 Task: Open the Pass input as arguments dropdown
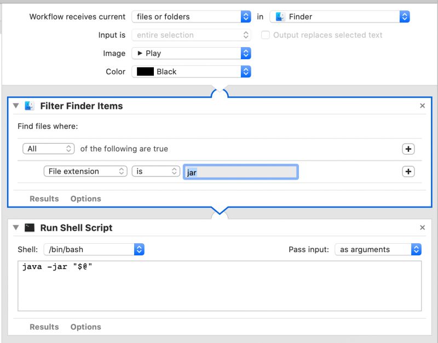click(378, 249)
